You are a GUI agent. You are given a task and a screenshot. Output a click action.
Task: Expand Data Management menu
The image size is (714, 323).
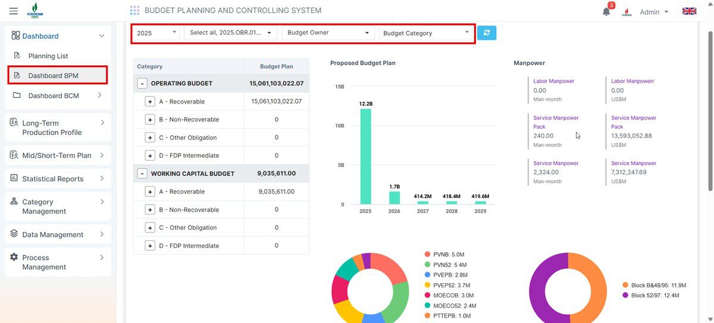click(58, 234)
